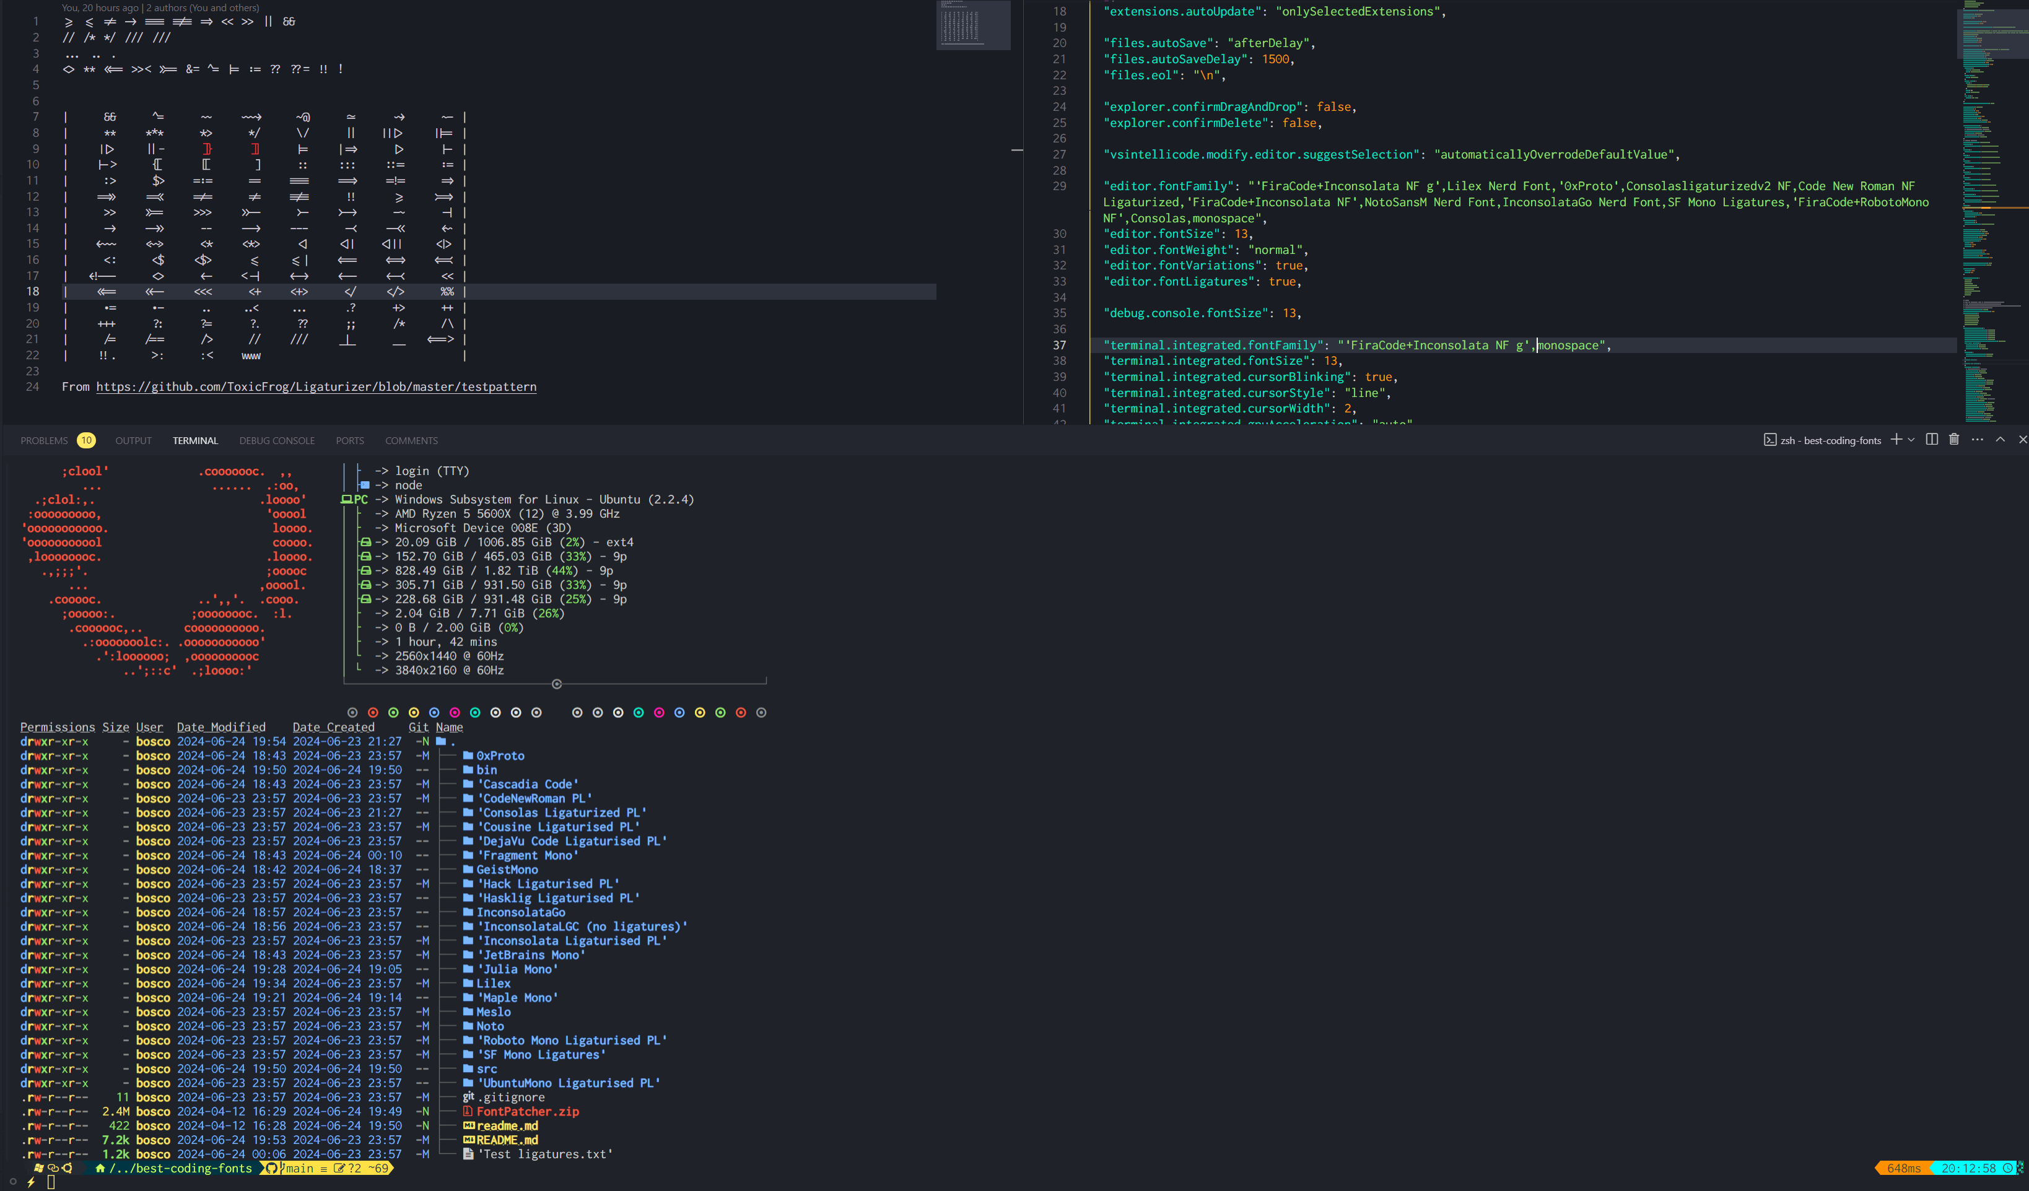Open terminal panel more actions ellipsis
The width and height of the screenshot is (2029, 1191).
(x=1978, y=440)
